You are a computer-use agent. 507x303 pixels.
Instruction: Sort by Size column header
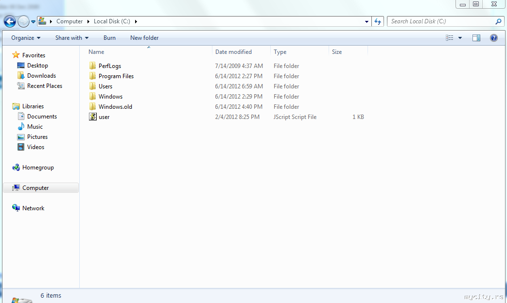click(x=348, y=51)
